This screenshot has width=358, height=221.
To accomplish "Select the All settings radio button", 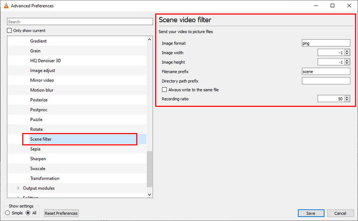I will 28,213.
